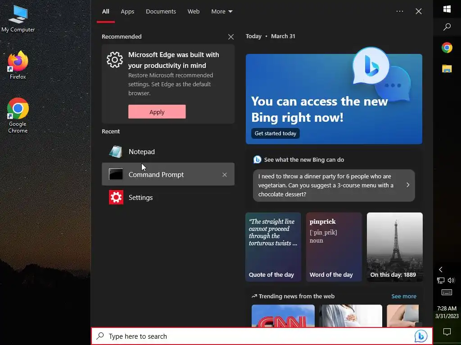
Task: Open Notepad from Recent
Action: (x=168, y=152)
